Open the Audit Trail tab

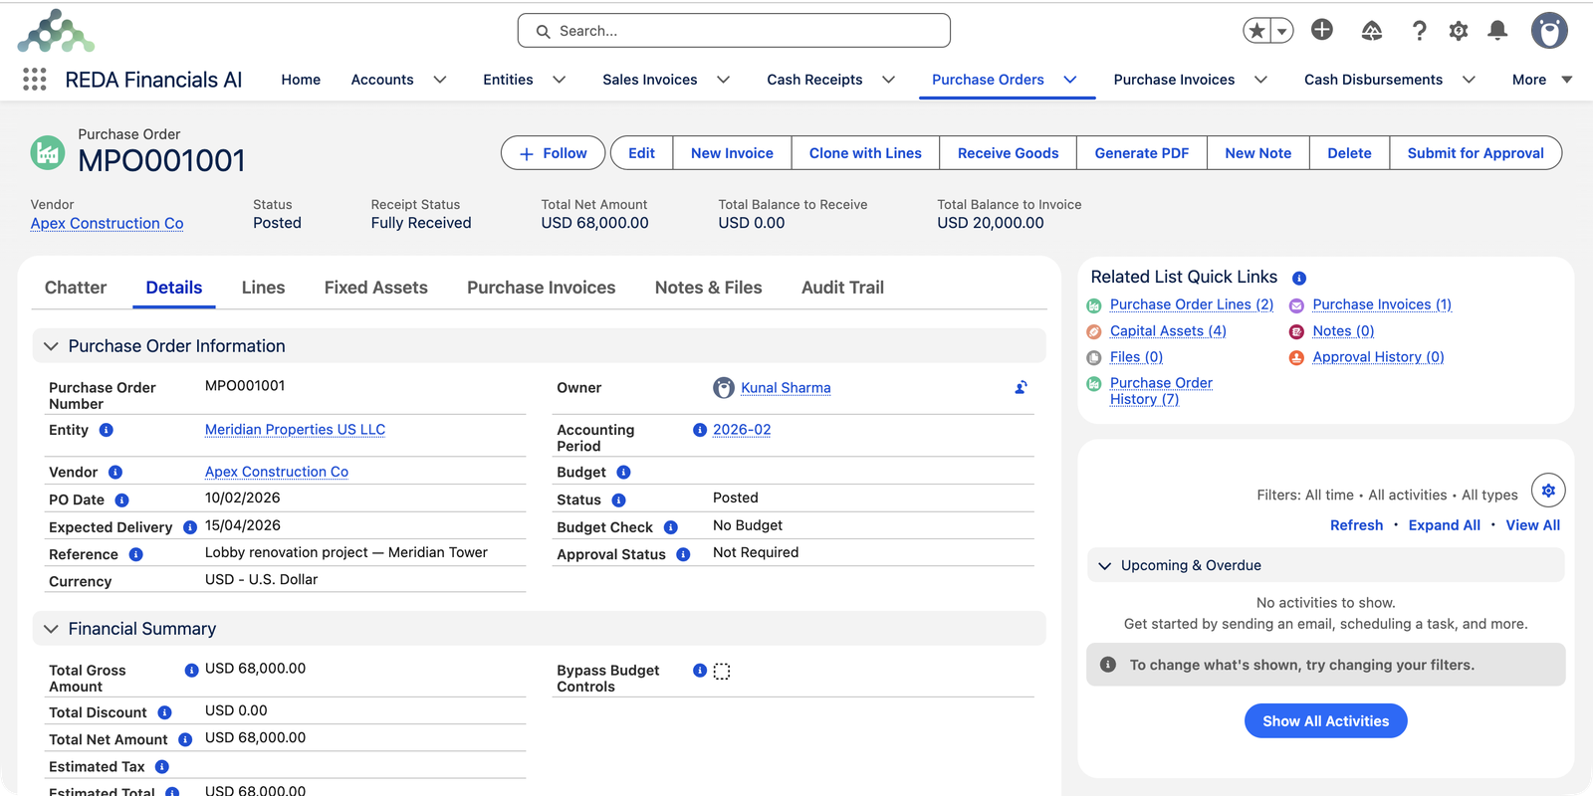[x=842, y=288]
